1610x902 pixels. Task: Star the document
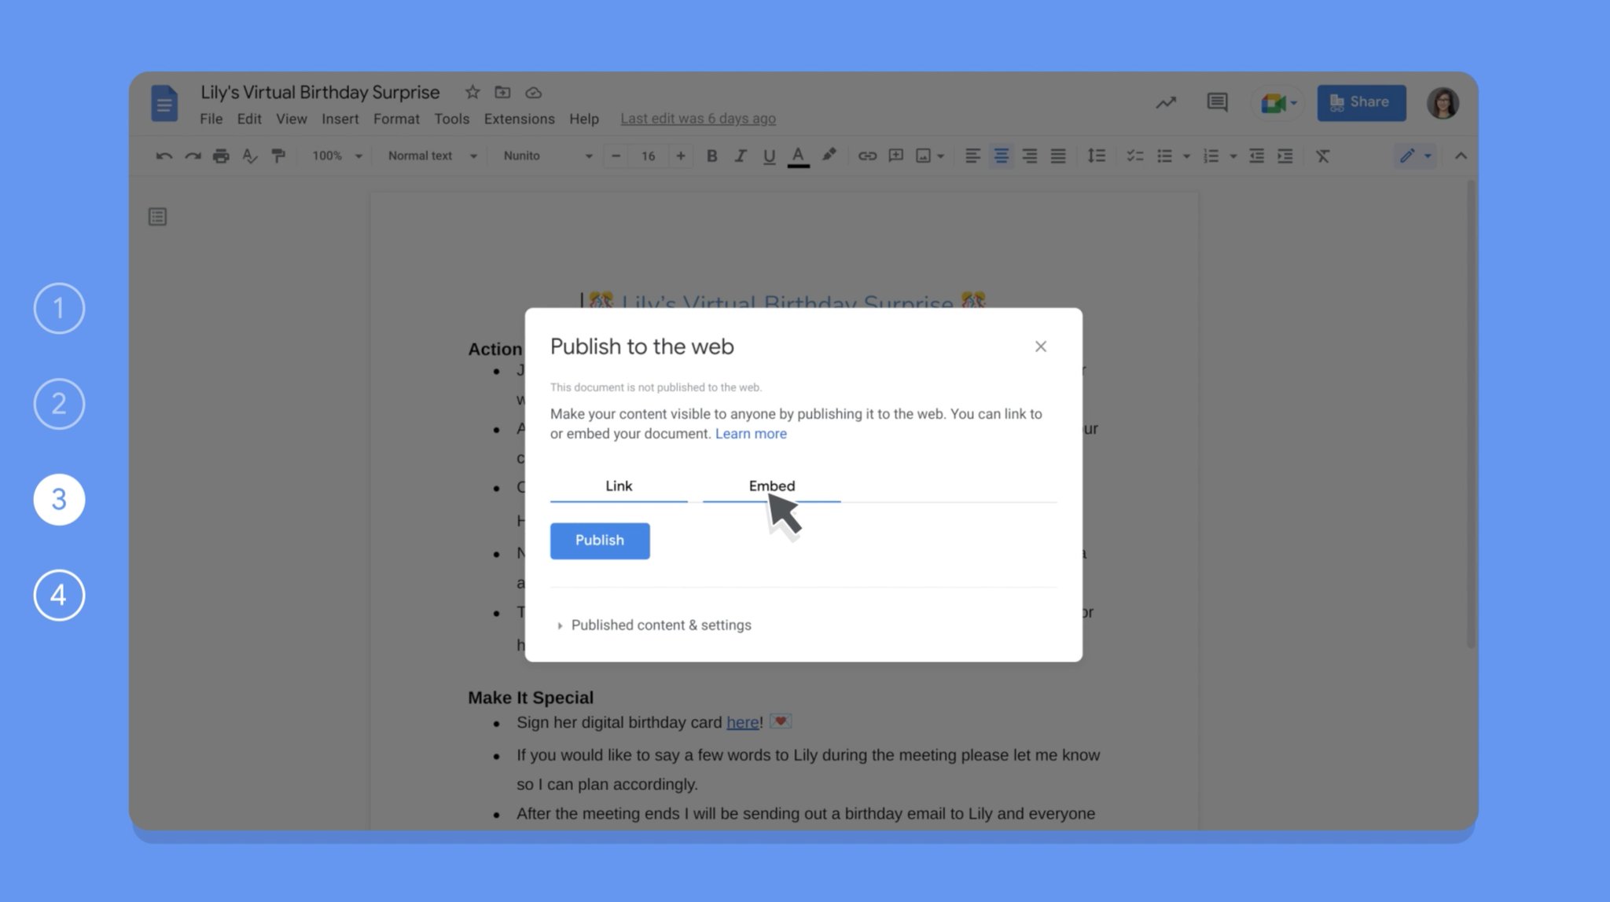[x=472, y=92]
